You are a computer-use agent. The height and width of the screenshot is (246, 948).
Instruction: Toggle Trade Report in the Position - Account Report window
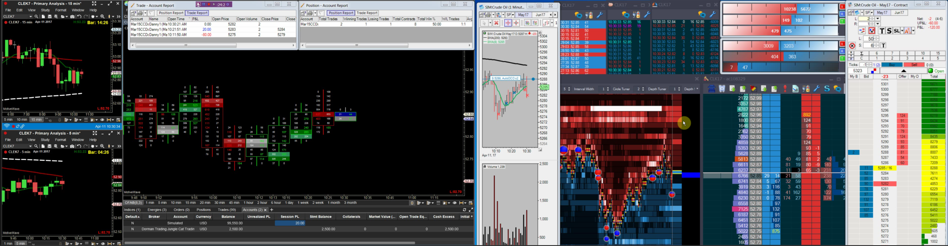pos(367,13)
